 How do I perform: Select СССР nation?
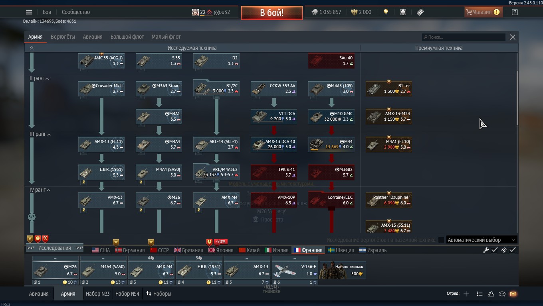[159, 250]
